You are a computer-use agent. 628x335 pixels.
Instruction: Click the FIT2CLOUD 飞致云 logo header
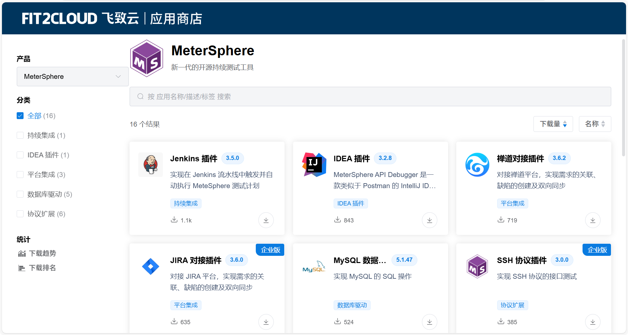[80, 18]
